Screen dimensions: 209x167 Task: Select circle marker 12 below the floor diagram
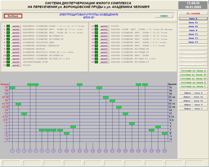80,151
